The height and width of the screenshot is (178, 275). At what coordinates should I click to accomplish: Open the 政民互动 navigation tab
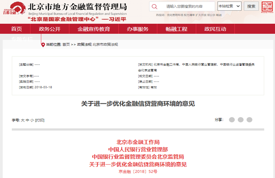tap(215, 29)
